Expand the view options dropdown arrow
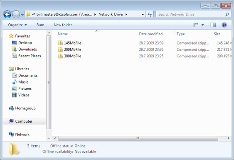This screenshot has height=160, width=234. pyautogui.click(x=202, y=25)
